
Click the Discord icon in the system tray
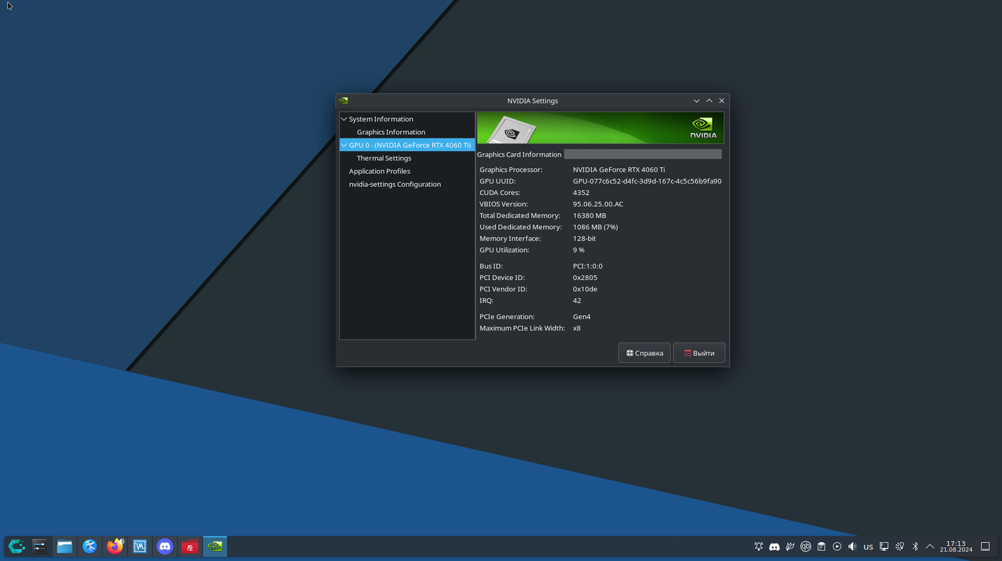click(x=774, y=546)
